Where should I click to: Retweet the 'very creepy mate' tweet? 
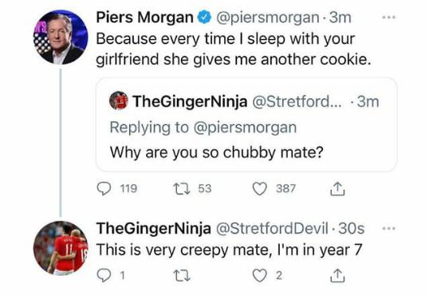(182, 275)
